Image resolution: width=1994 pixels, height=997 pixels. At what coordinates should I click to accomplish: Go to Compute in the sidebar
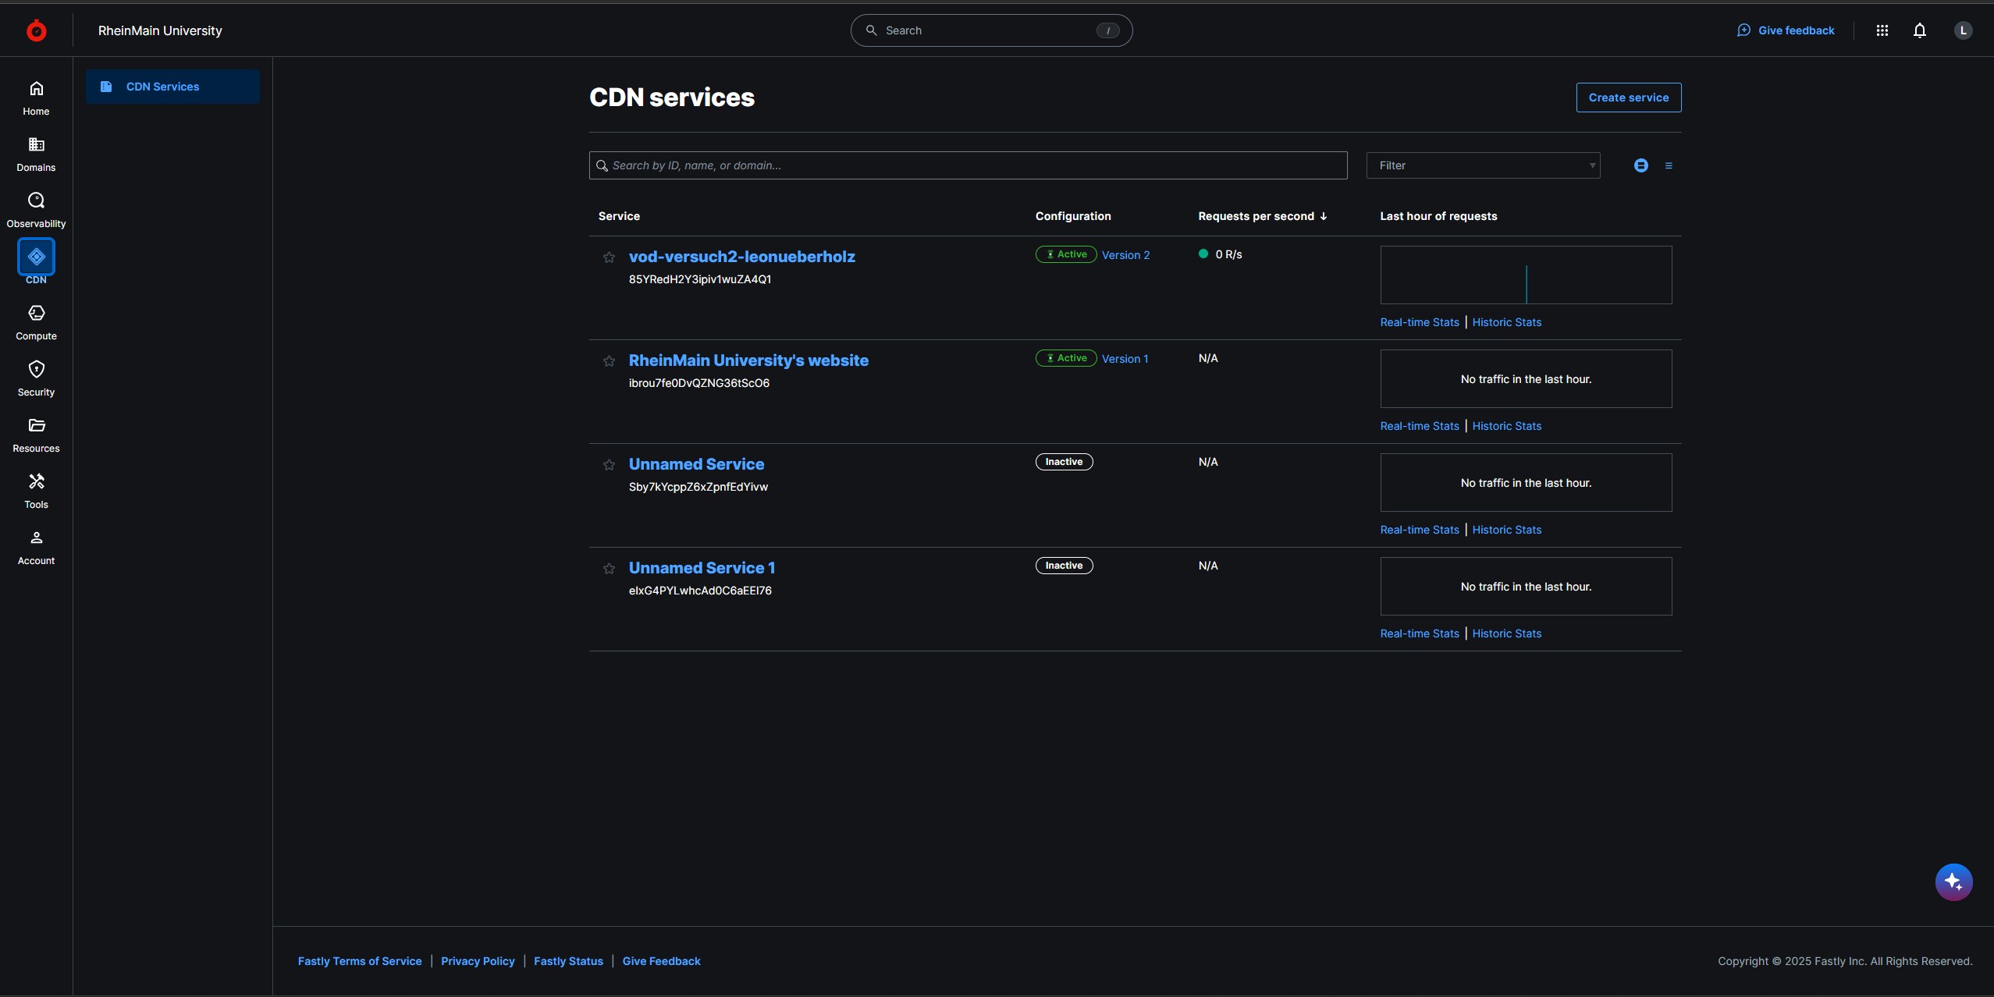36,322
